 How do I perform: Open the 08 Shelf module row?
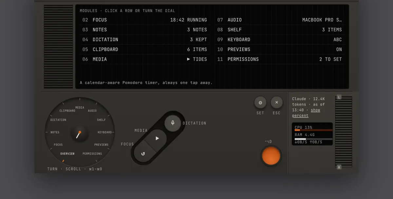point(280,30)
